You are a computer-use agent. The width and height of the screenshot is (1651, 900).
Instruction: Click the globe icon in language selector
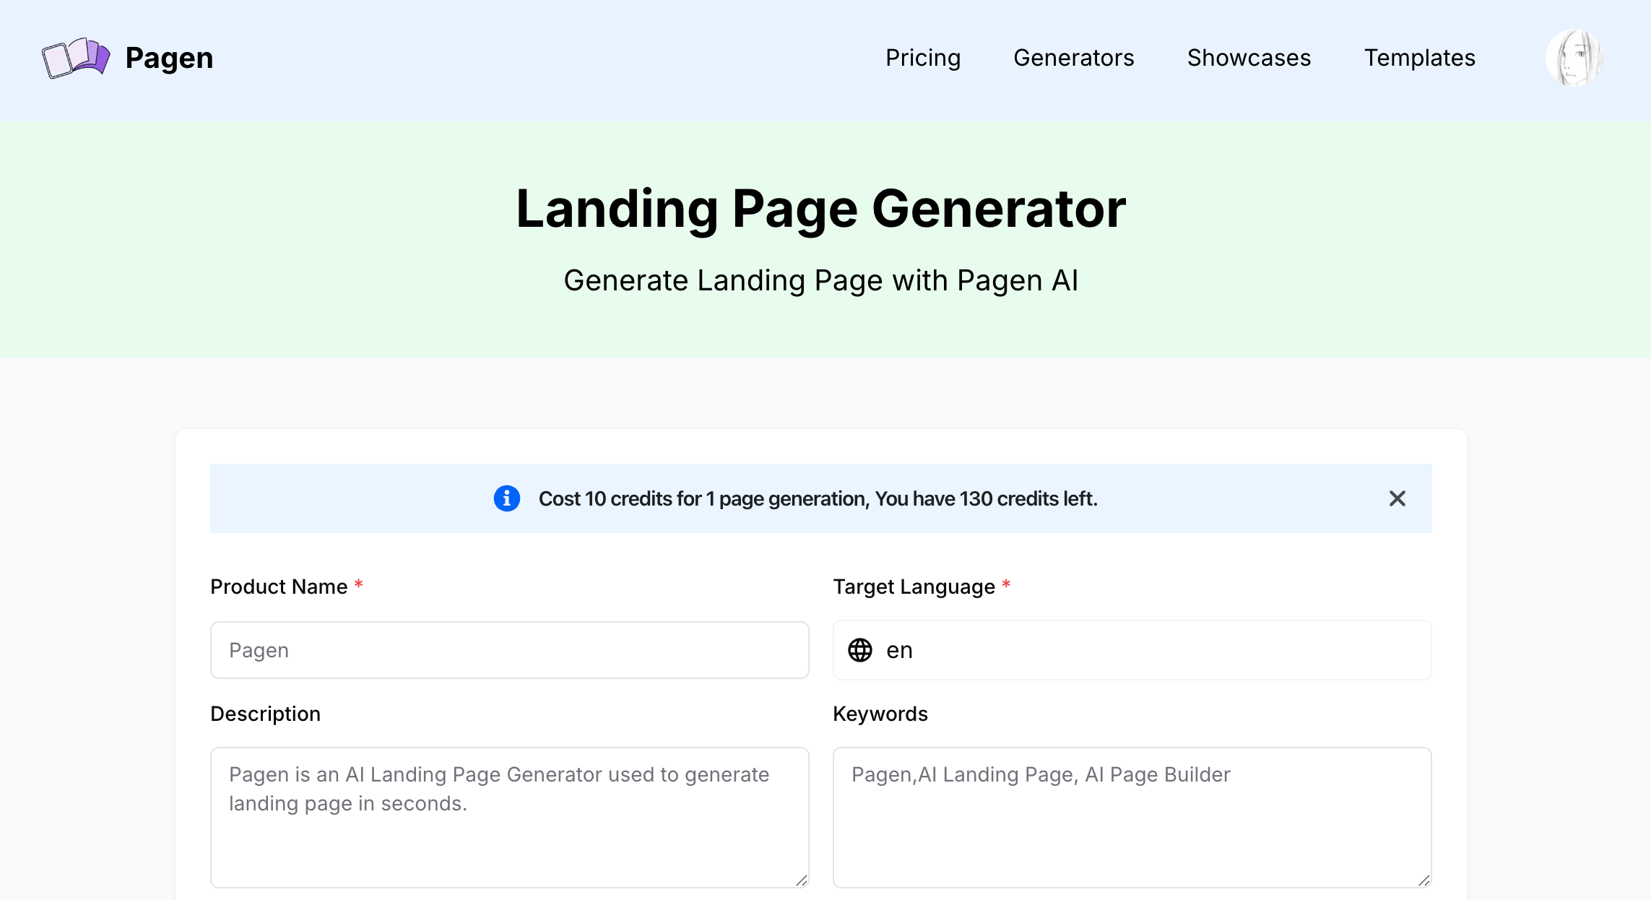(859, 650)
